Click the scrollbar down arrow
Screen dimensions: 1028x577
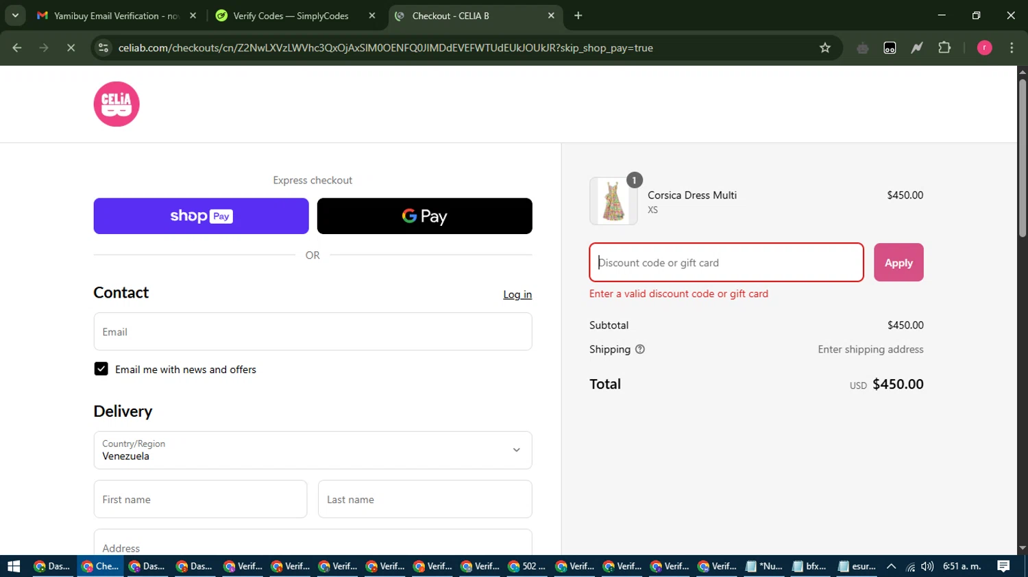(x=1023, y=548)
